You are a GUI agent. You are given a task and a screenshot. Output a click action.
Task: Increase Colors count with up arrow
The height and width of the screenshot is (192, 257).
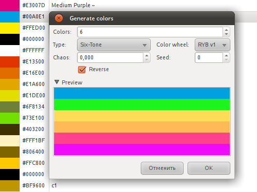(x=226, y=30)
